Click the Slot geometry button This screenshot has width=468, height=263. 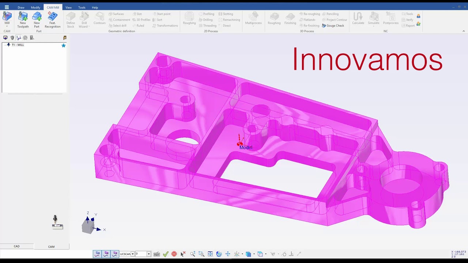[x=137, y=14]
